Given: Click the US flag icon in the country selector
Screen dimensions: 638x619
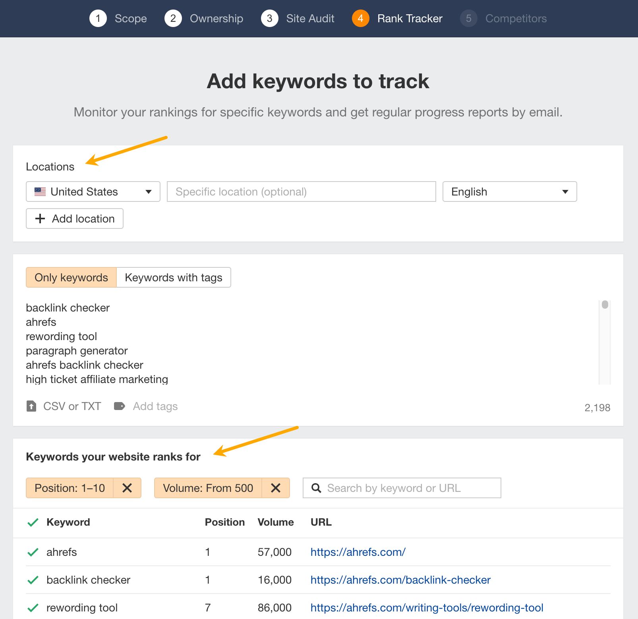Looking at the screenshot, I should (x=40, y=192).
